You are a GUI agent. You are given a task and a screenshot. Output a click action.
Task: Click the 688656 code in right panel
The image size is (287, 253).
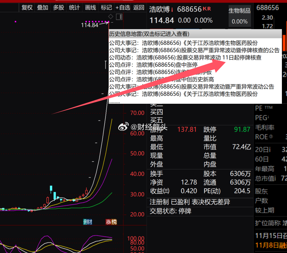point(267,8)
